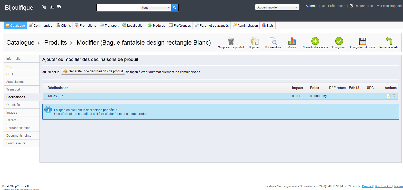
Task: Delete the Tailles - 57 combination
Action: pos(394,96)
